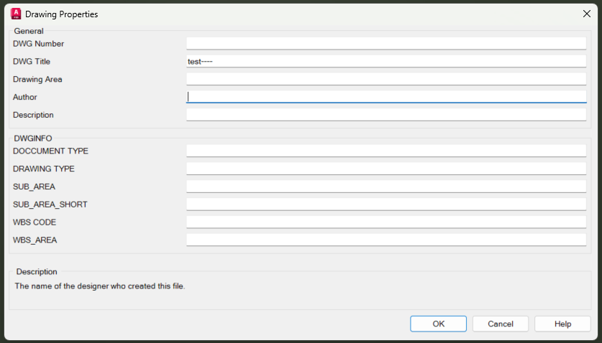Click the Drawing Area input field
Image resolution: width=602 pixels, height=343 pixels.
click(386, 79)
